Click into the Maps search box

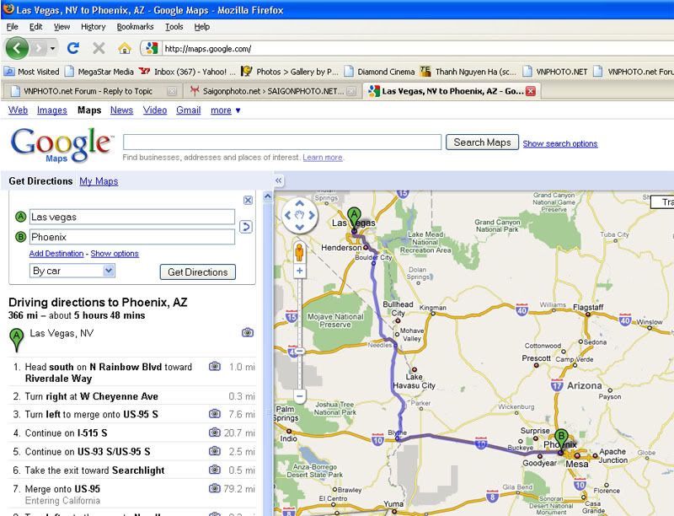282,142
